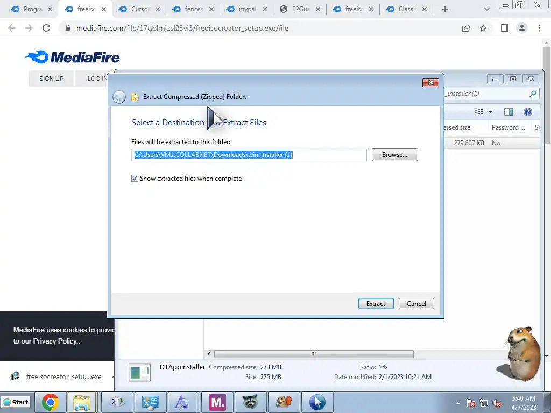The width and height of the screenshot is (551, 413).
Task: Click the blue cursor taskbar icon
Action: pos(317,402)
